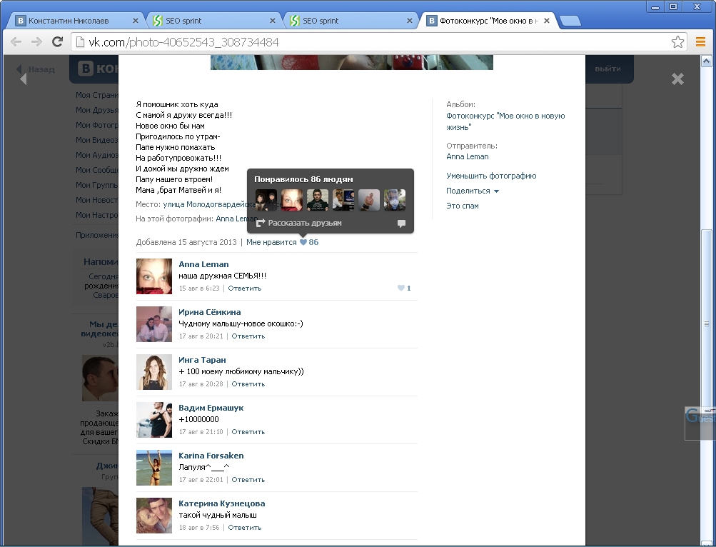Click Ирина Сёмкина's avatar photo
Screen dimensions: 716x547
click(154, 324)
